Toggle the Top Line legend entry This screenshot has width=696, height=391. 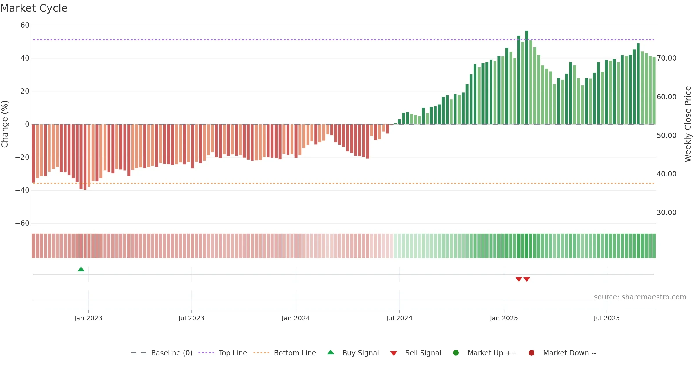point(223,353)
